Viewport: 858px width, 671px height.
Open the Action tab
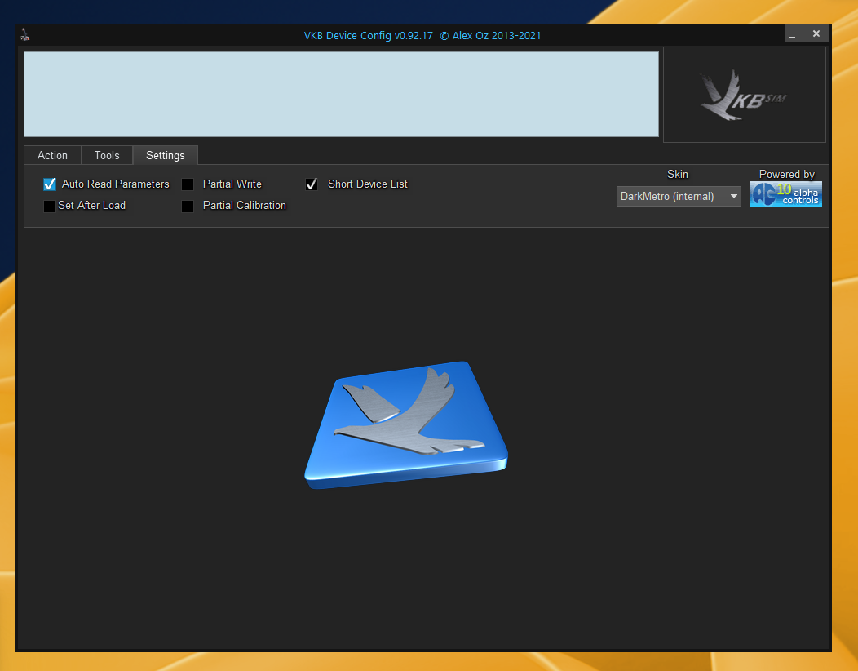(52, 156)
